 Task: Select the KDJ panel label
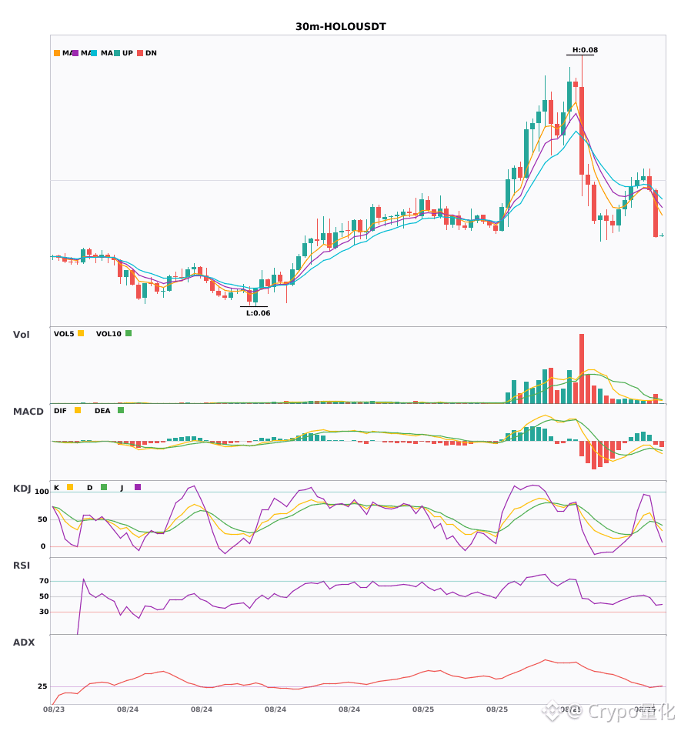[22, 489]
